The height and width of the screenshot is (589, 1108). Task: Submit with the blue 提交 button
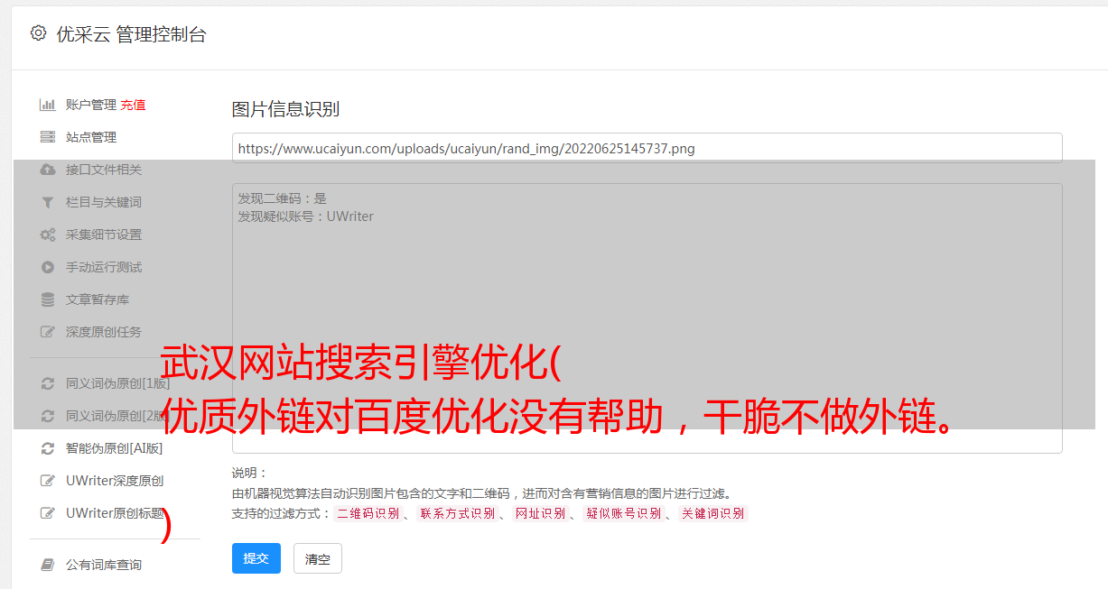[x=256, y=558]
